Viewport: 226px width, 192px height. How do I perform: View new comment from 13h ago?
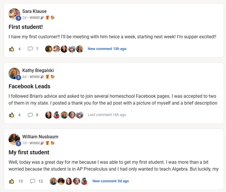coord(107,49)
